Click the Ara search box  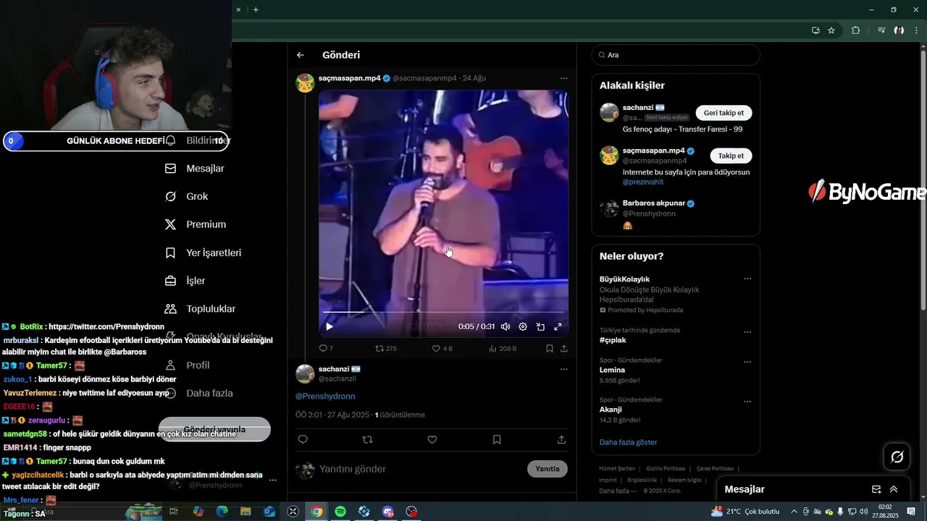pos(676,55)
